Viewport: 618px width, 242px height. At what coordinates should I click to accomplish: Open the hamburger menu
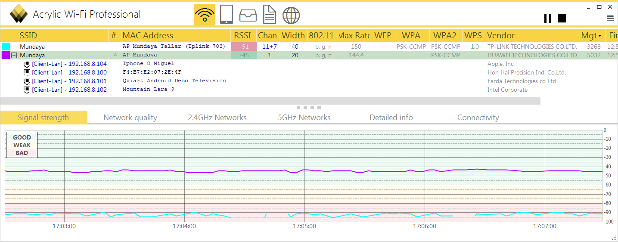[x=610, y=18]
